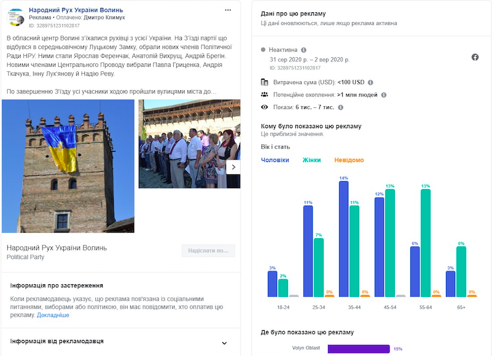Toggle Невідомо series in chart legend
Viewport: 492px width, 356px height.
tap(348, 160)
